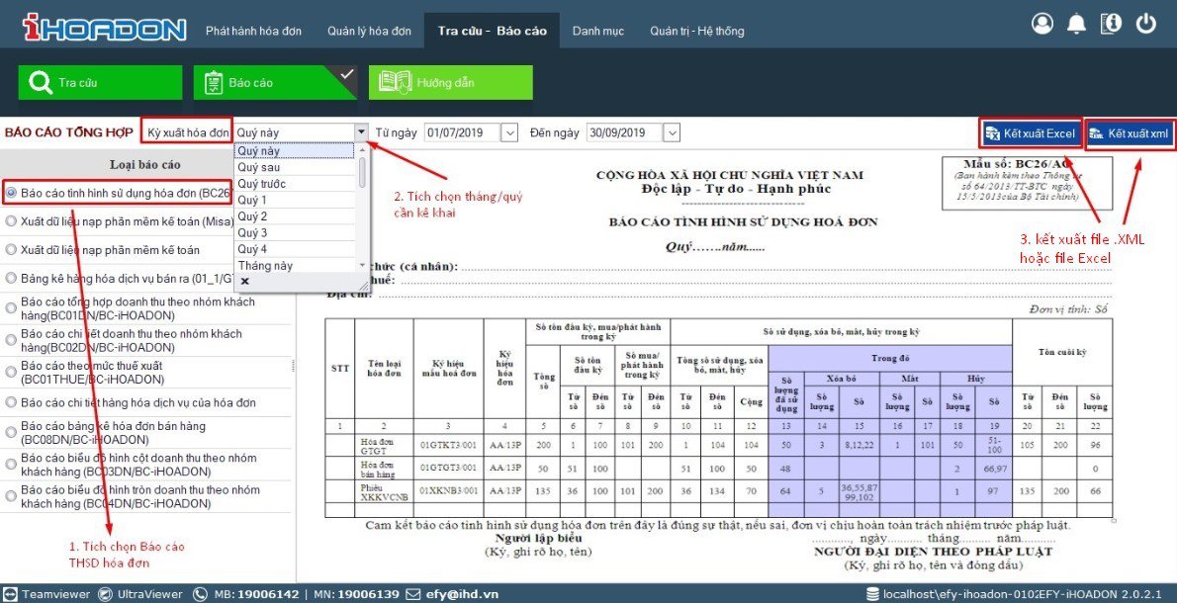Viewport: 1177px width, 603px height.
Task: Open the Phát hành hóa đơn menu
Action: pyautogui.click(x=253, y=31)
